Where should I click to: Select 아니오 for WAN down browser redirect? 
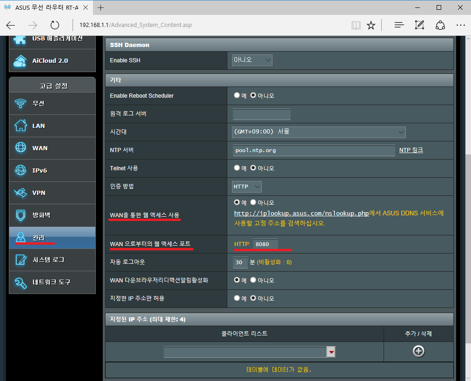tap(253, 280)
